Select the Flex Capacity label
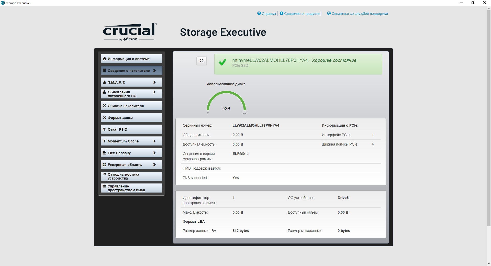The width and height of the screenshot is (491, 266). (119, 153)
